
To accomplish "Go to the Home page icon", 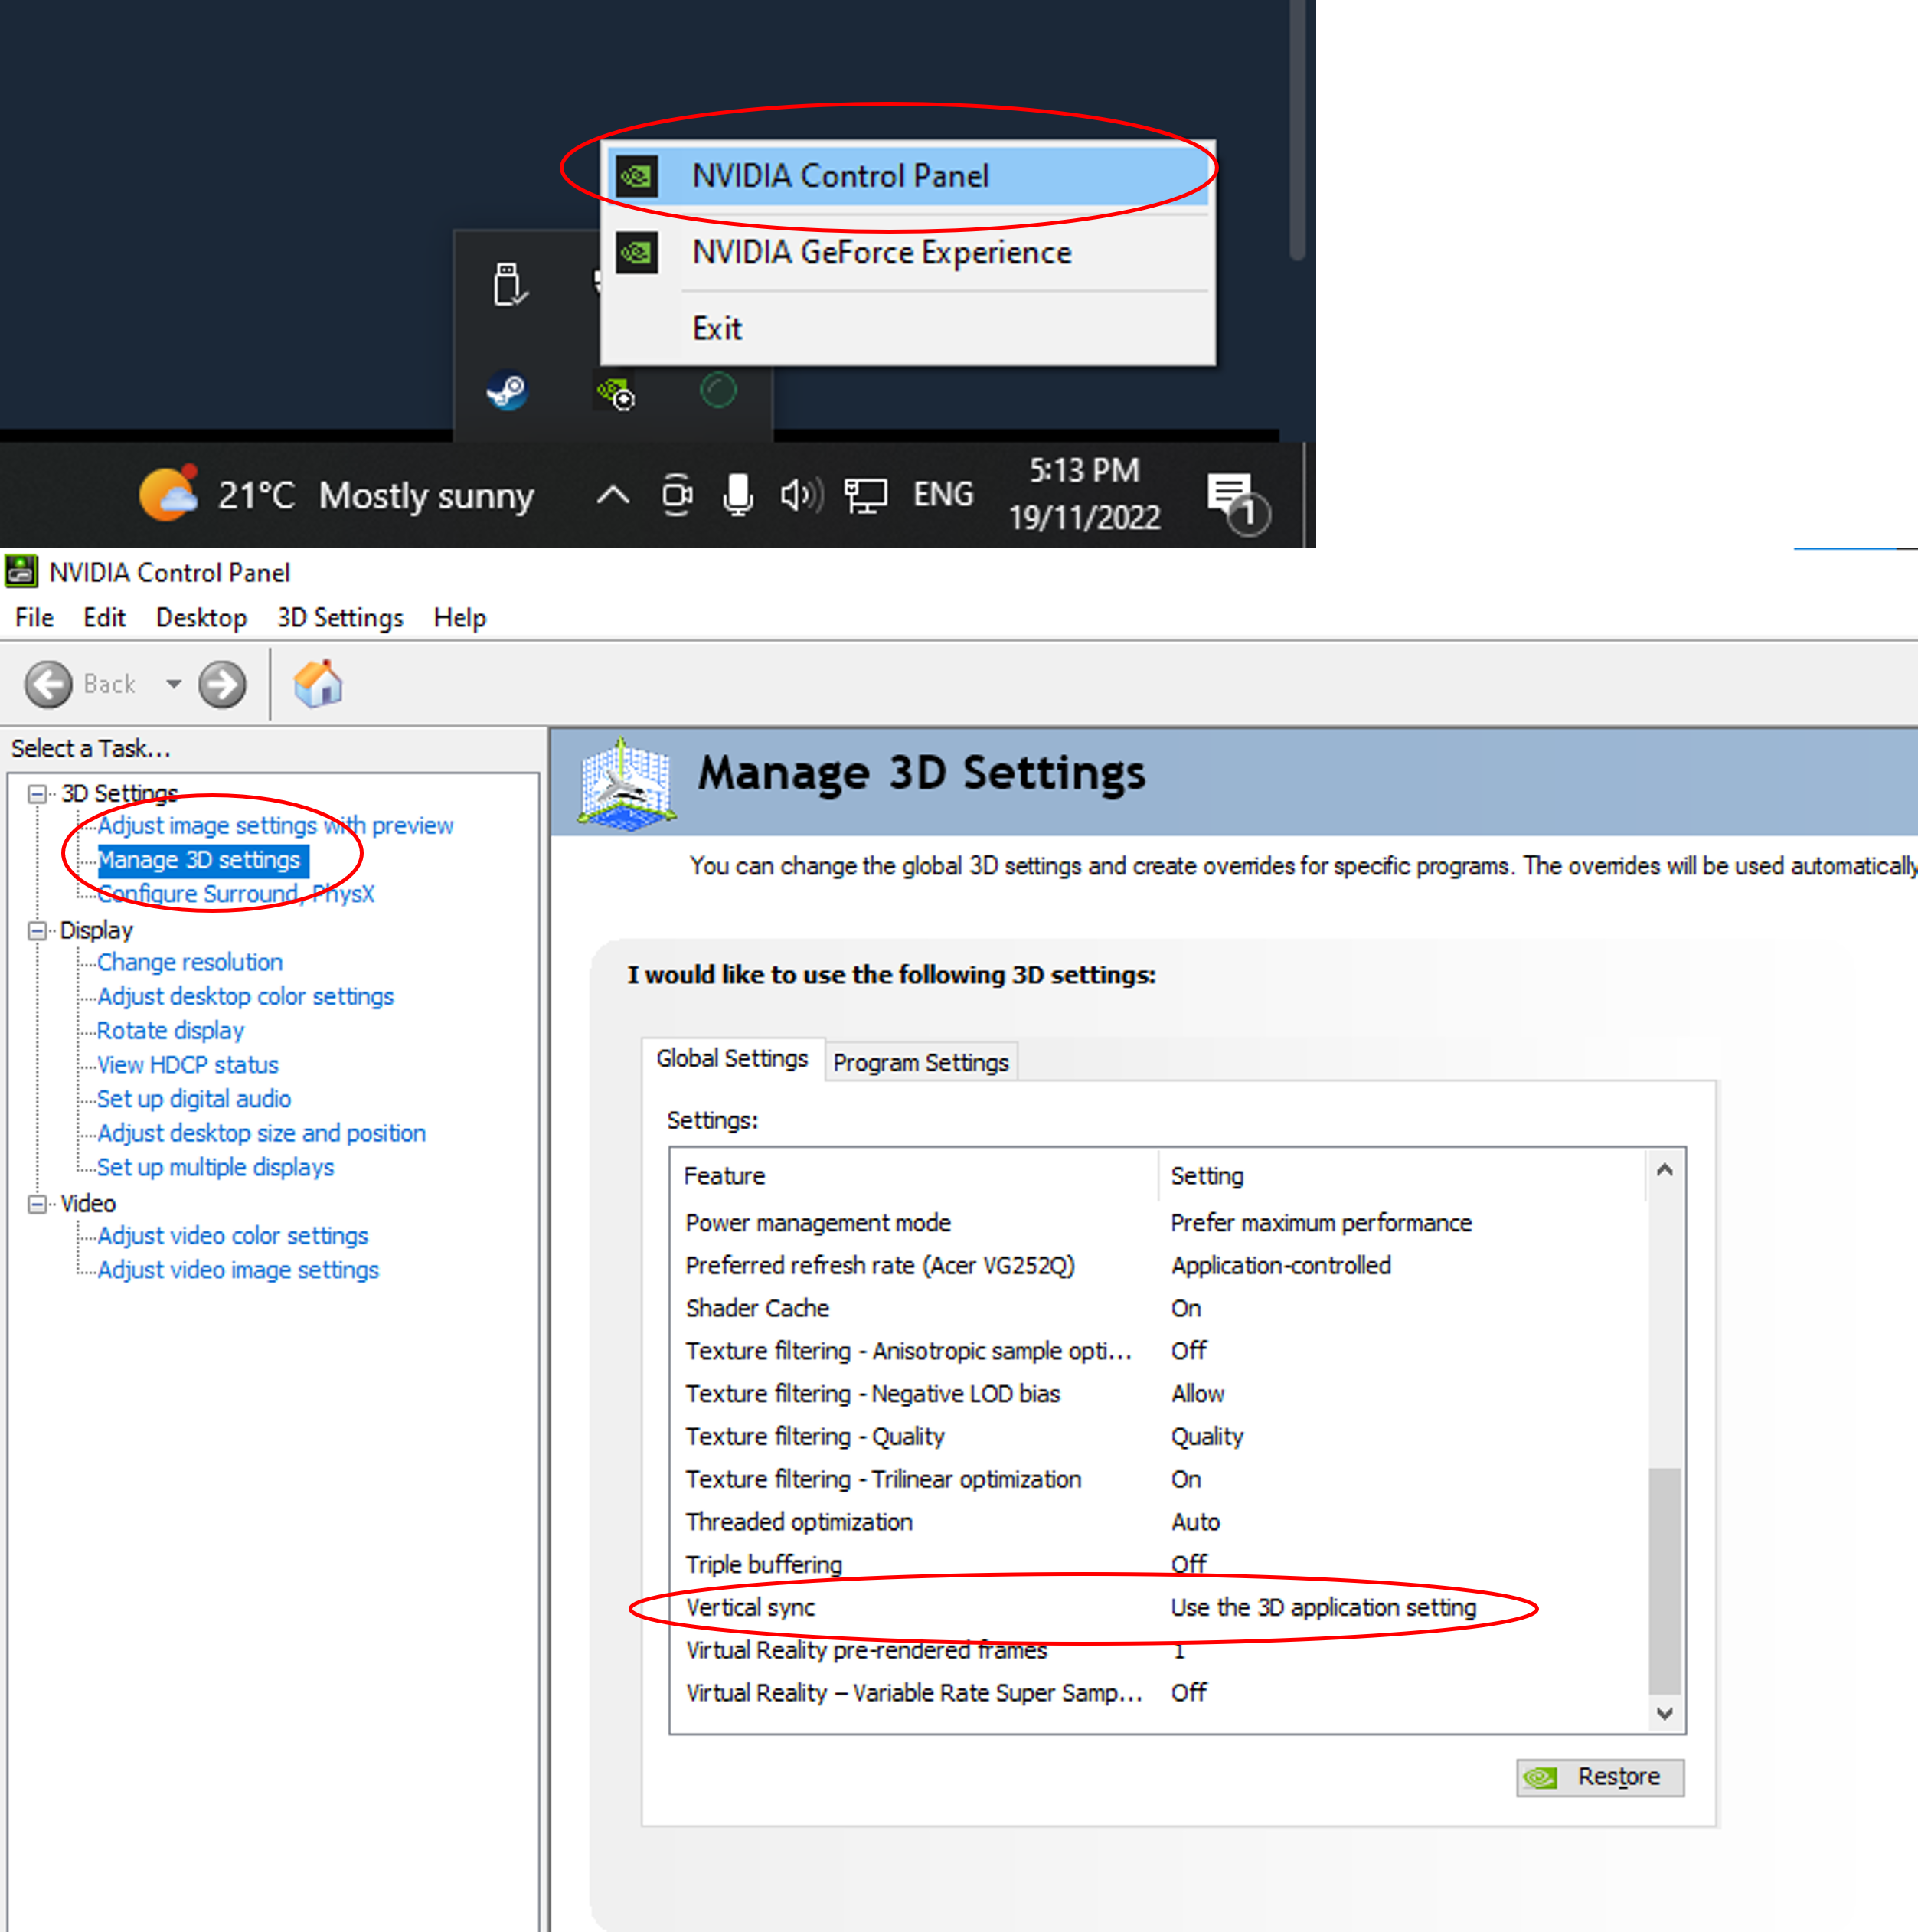I will [x=318, y=684].
